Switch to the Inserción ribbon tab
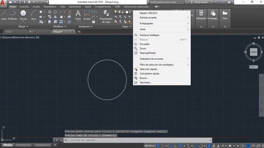 coord(24,7)
